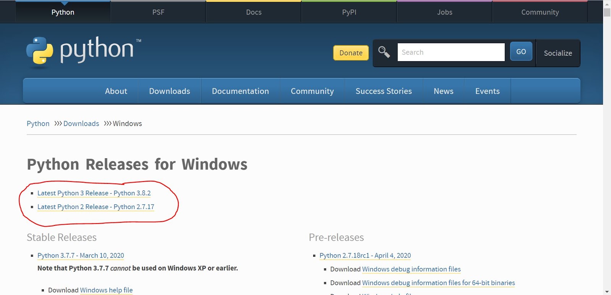Click the GO search button

click(521, 51)
